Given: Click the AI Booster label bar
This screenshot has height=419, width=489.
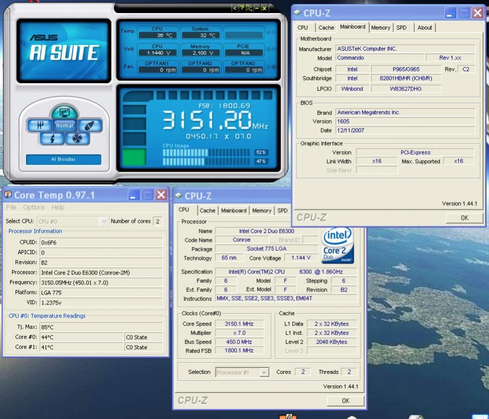Looking at the screenshot, I should (x=64, y=159).
